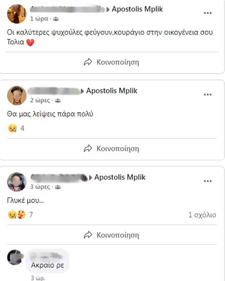The width and height of the screenshot is (225, 281).
Task: Click the audience icon next to '3 ώρες'
Action: (x=58, y=187)
